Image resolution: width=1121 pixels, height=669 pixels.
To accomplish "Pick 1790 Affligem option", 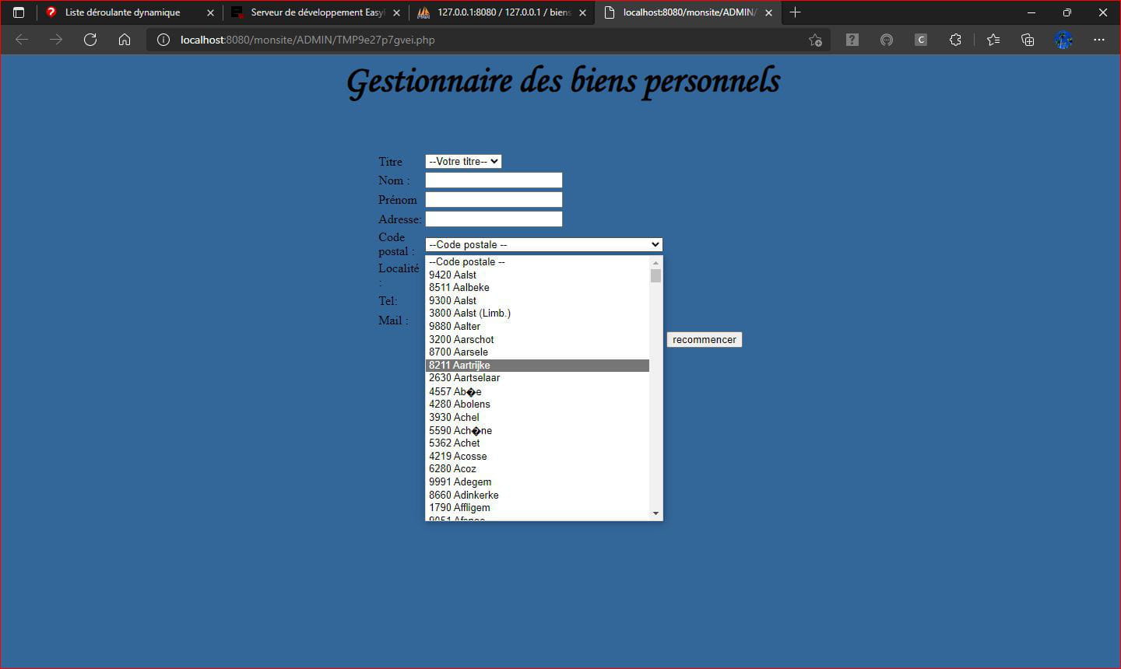I will click(x=537, y=507).
